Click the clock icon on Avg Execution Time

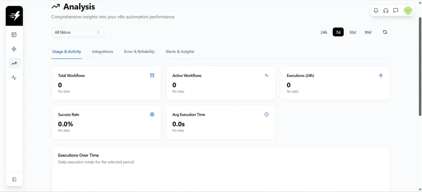[x=267, y=114]
